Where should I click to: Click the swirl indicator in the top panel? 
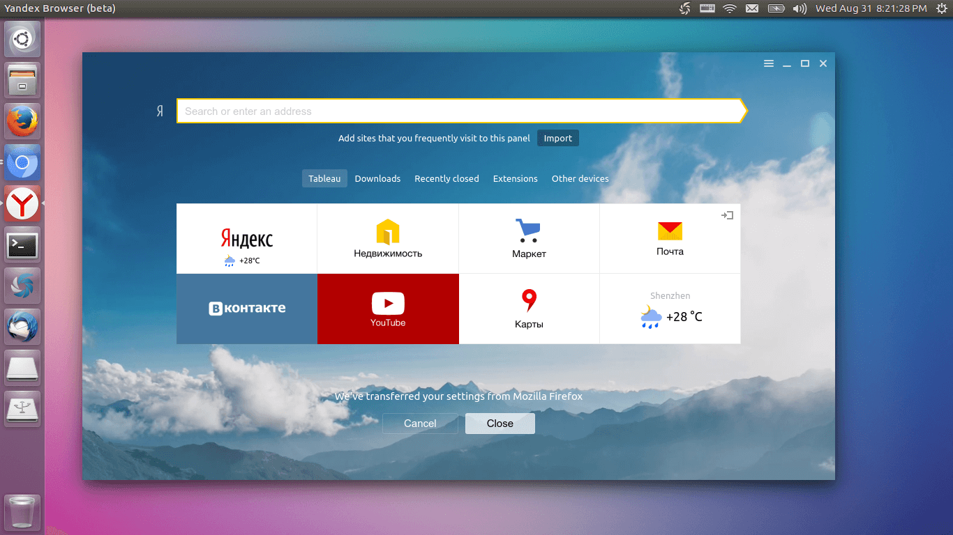(x=685, y=8)
